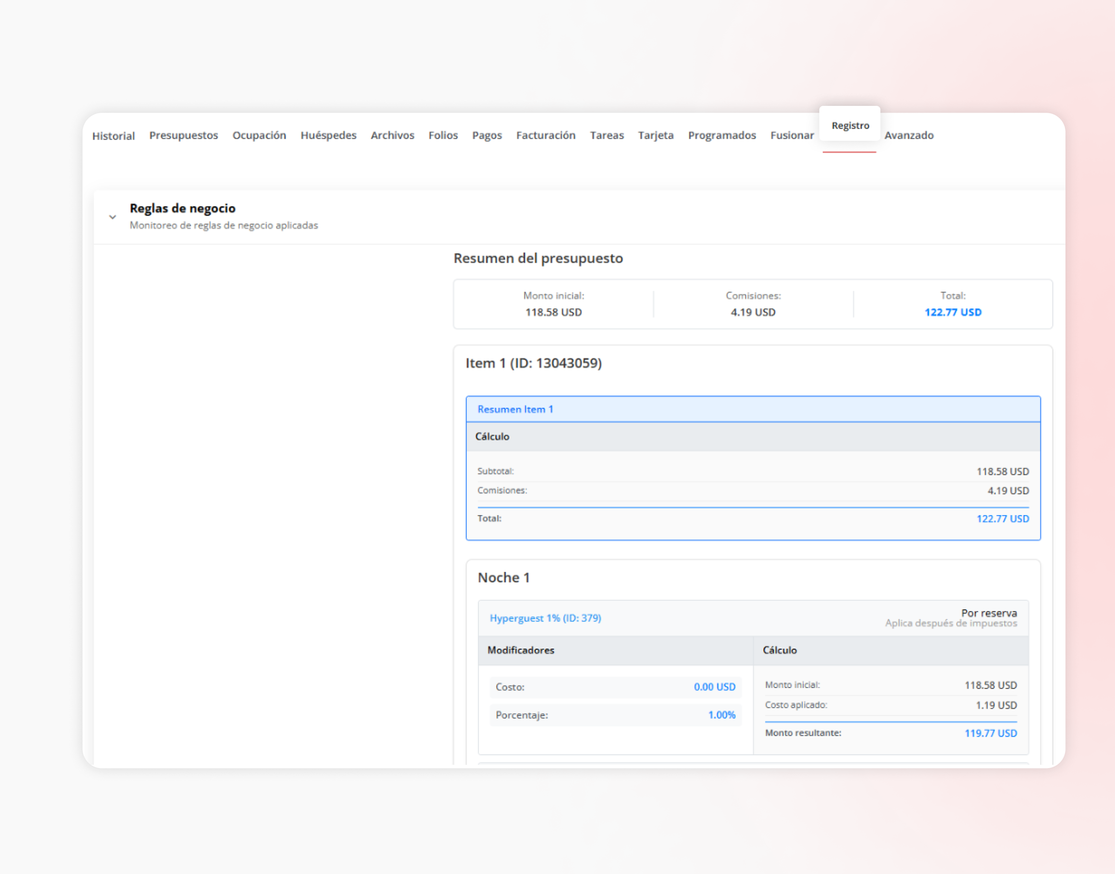
Task: Open the Historial tab
Action: 113,135
